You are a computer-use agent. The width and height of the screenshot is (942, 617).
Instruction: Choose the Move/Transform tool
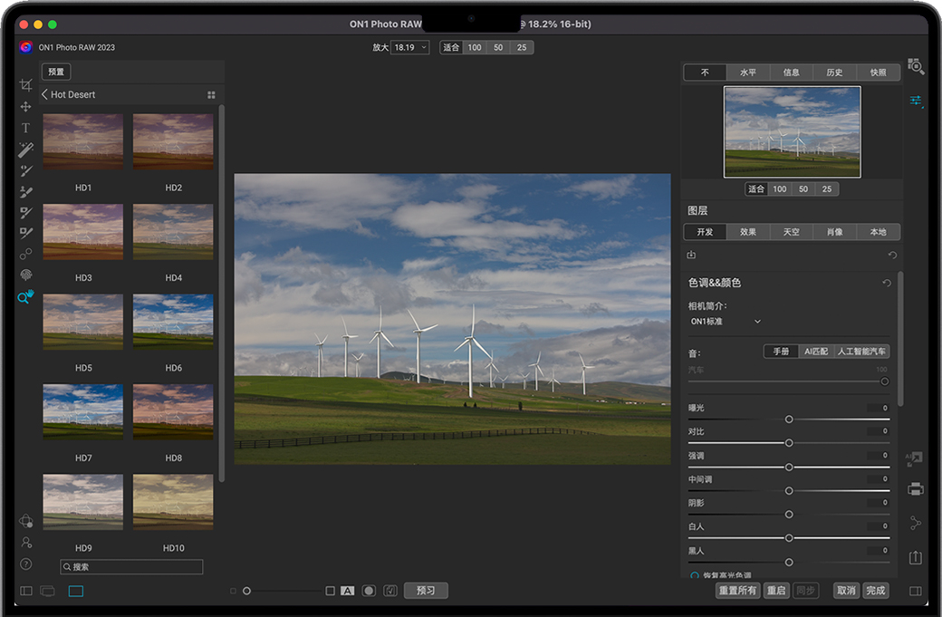pyautogui.click(x=25, y=107)
